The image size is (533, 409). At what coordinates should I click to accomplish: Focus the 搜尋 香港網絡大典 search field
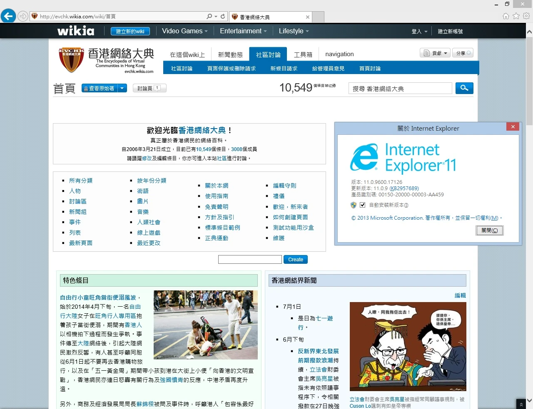[x=400, y=89]
